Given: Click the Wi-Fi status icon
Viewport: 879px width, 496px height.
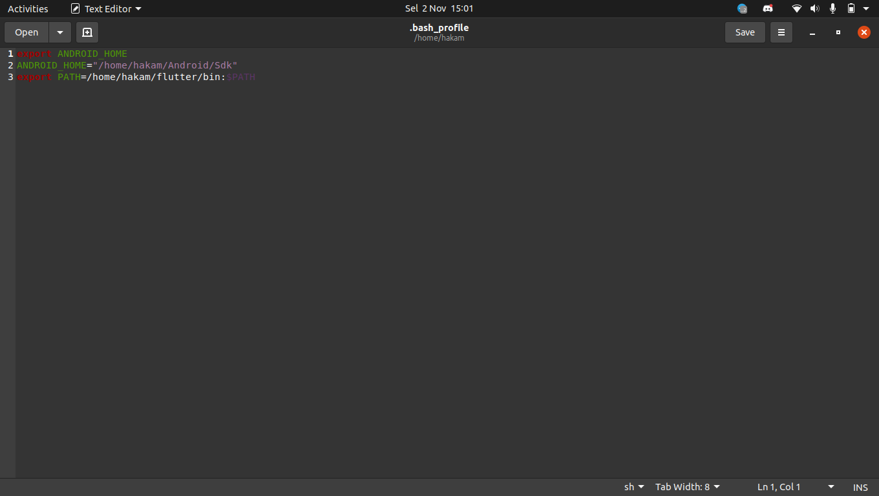Looking at the screenshot, I should (796, 8).
